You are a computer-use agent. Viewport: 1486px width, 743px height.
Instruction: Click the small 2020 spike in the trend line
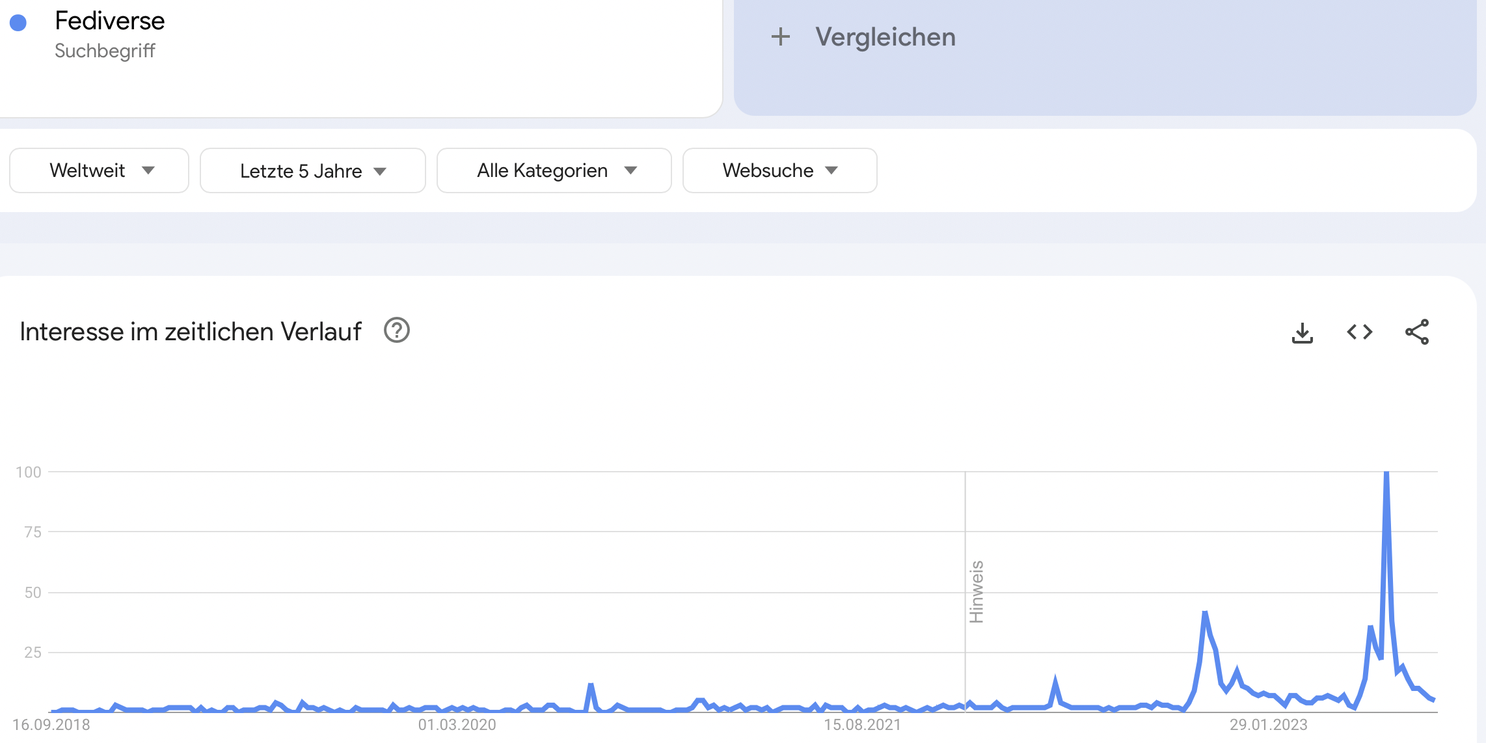pyautogui.click(x=591, y=686)
